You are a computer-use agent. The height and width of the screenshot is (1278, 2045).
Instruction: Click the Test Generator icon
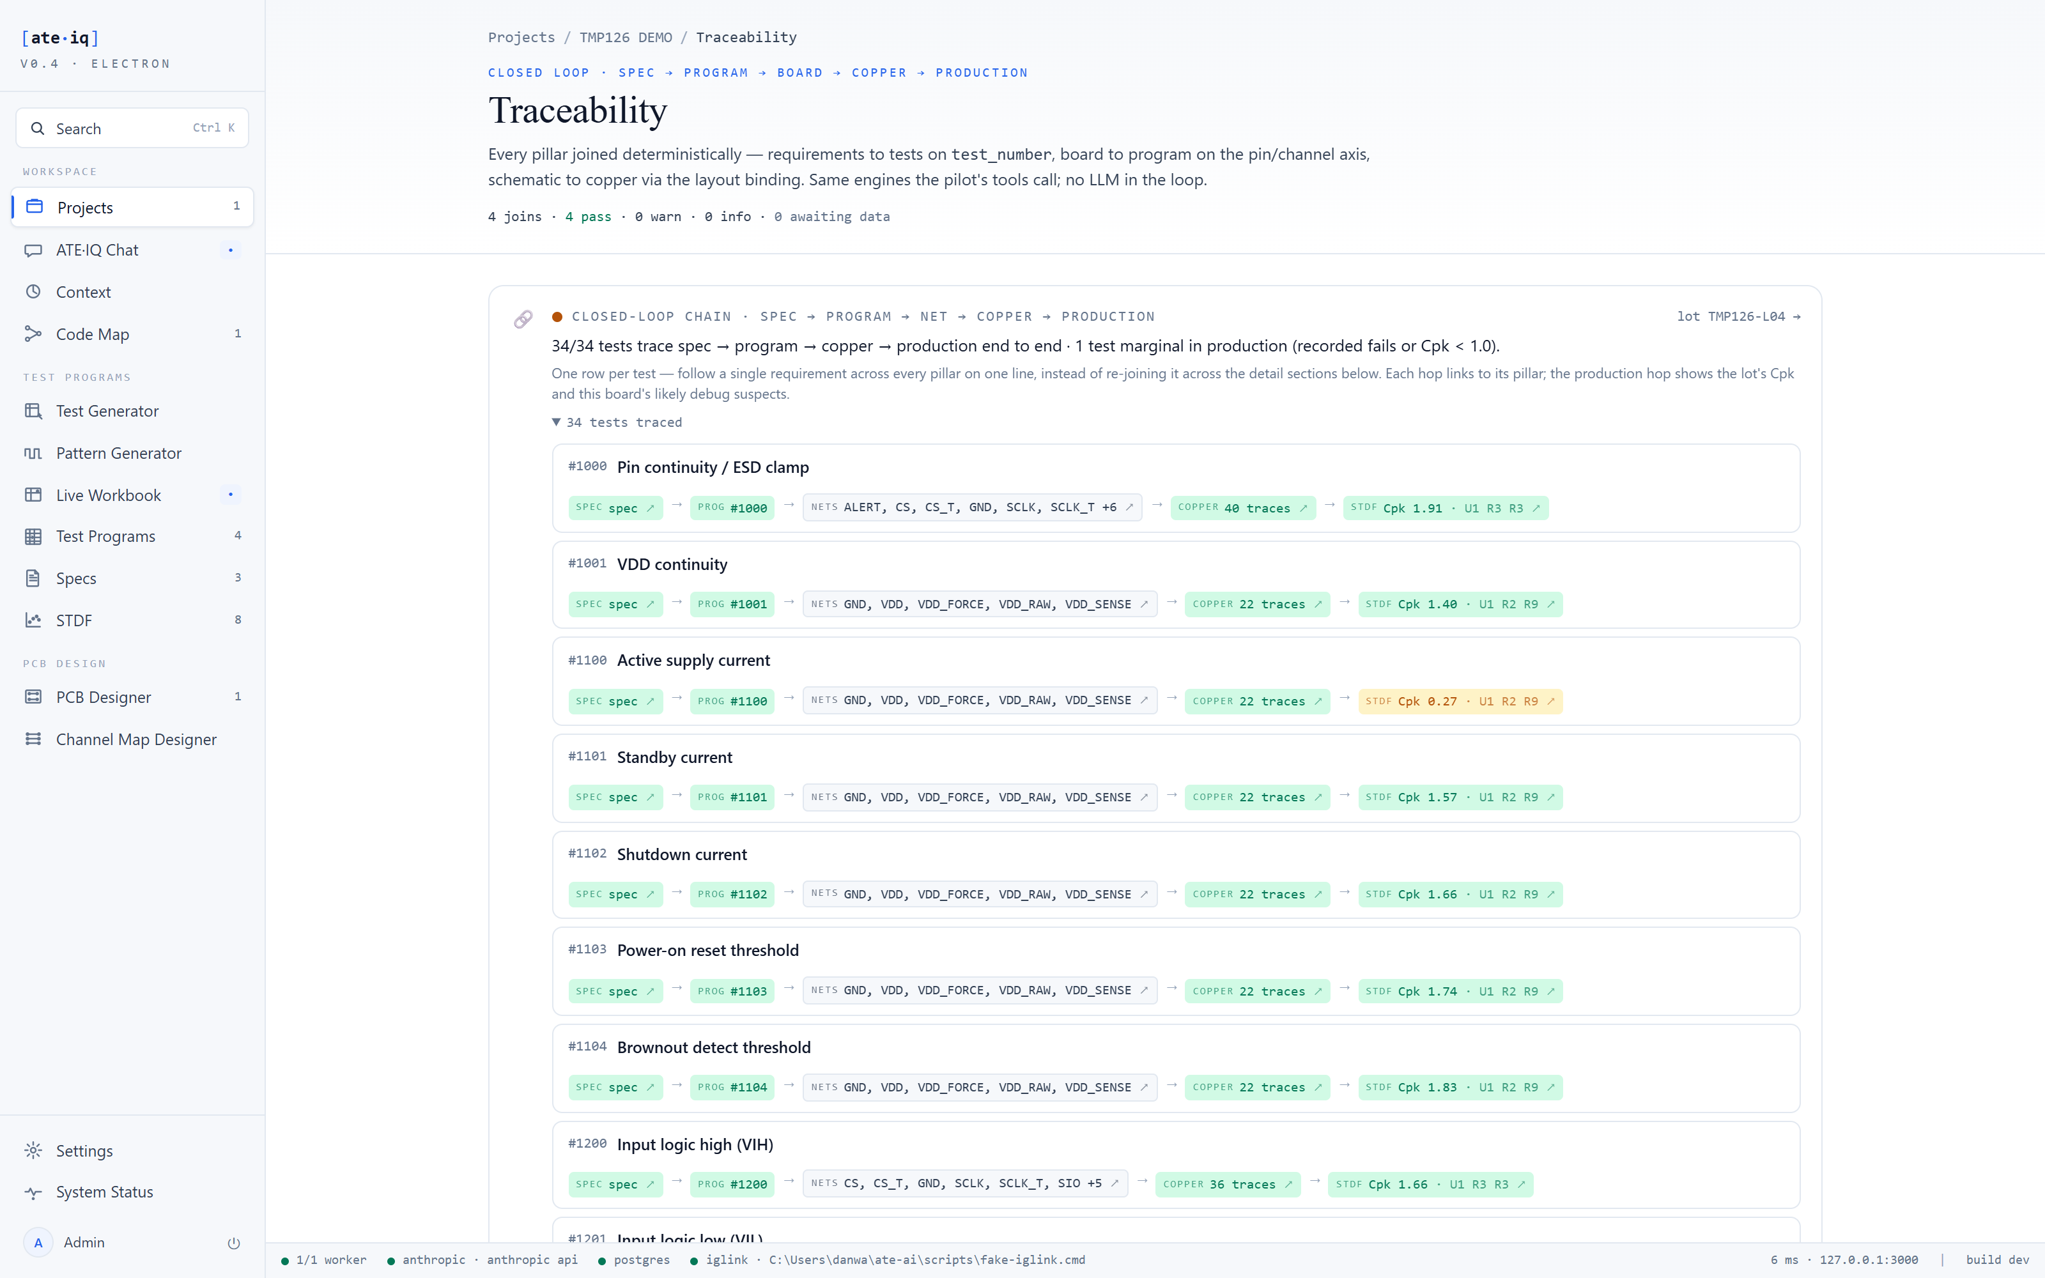[x=34, y=411]
